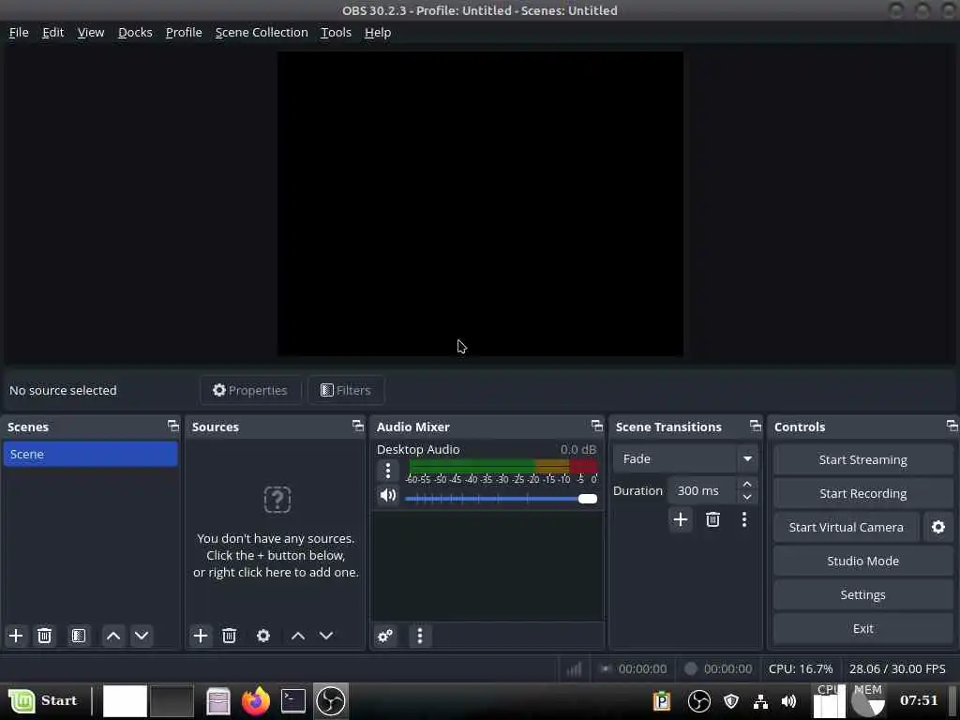This screenshot has width=960, height=720.
Task: Move scene up arrow in Scenes panel
Action: point(113,636)
